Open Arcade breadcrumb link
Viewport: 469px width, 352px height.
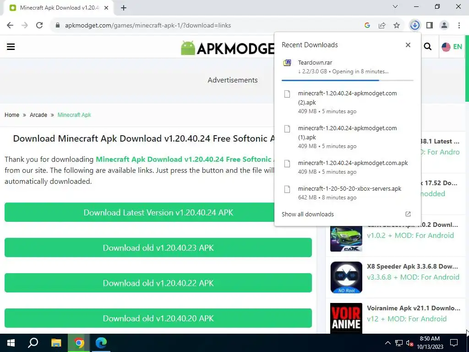click(x=38, y=115)
